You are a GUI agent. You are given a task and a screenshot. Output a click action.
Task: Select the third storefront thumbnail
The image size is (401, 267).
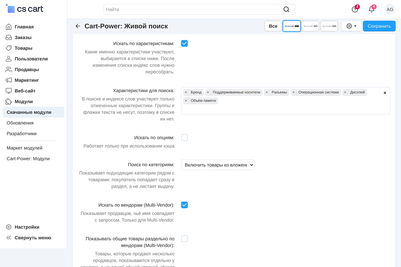(x=329, y=26)
